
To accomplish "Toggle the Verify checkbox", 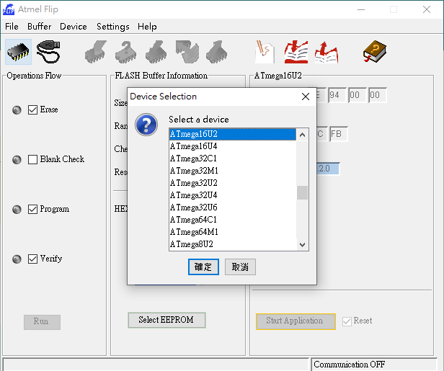I will pyautogui.click(x=32, y=259).
